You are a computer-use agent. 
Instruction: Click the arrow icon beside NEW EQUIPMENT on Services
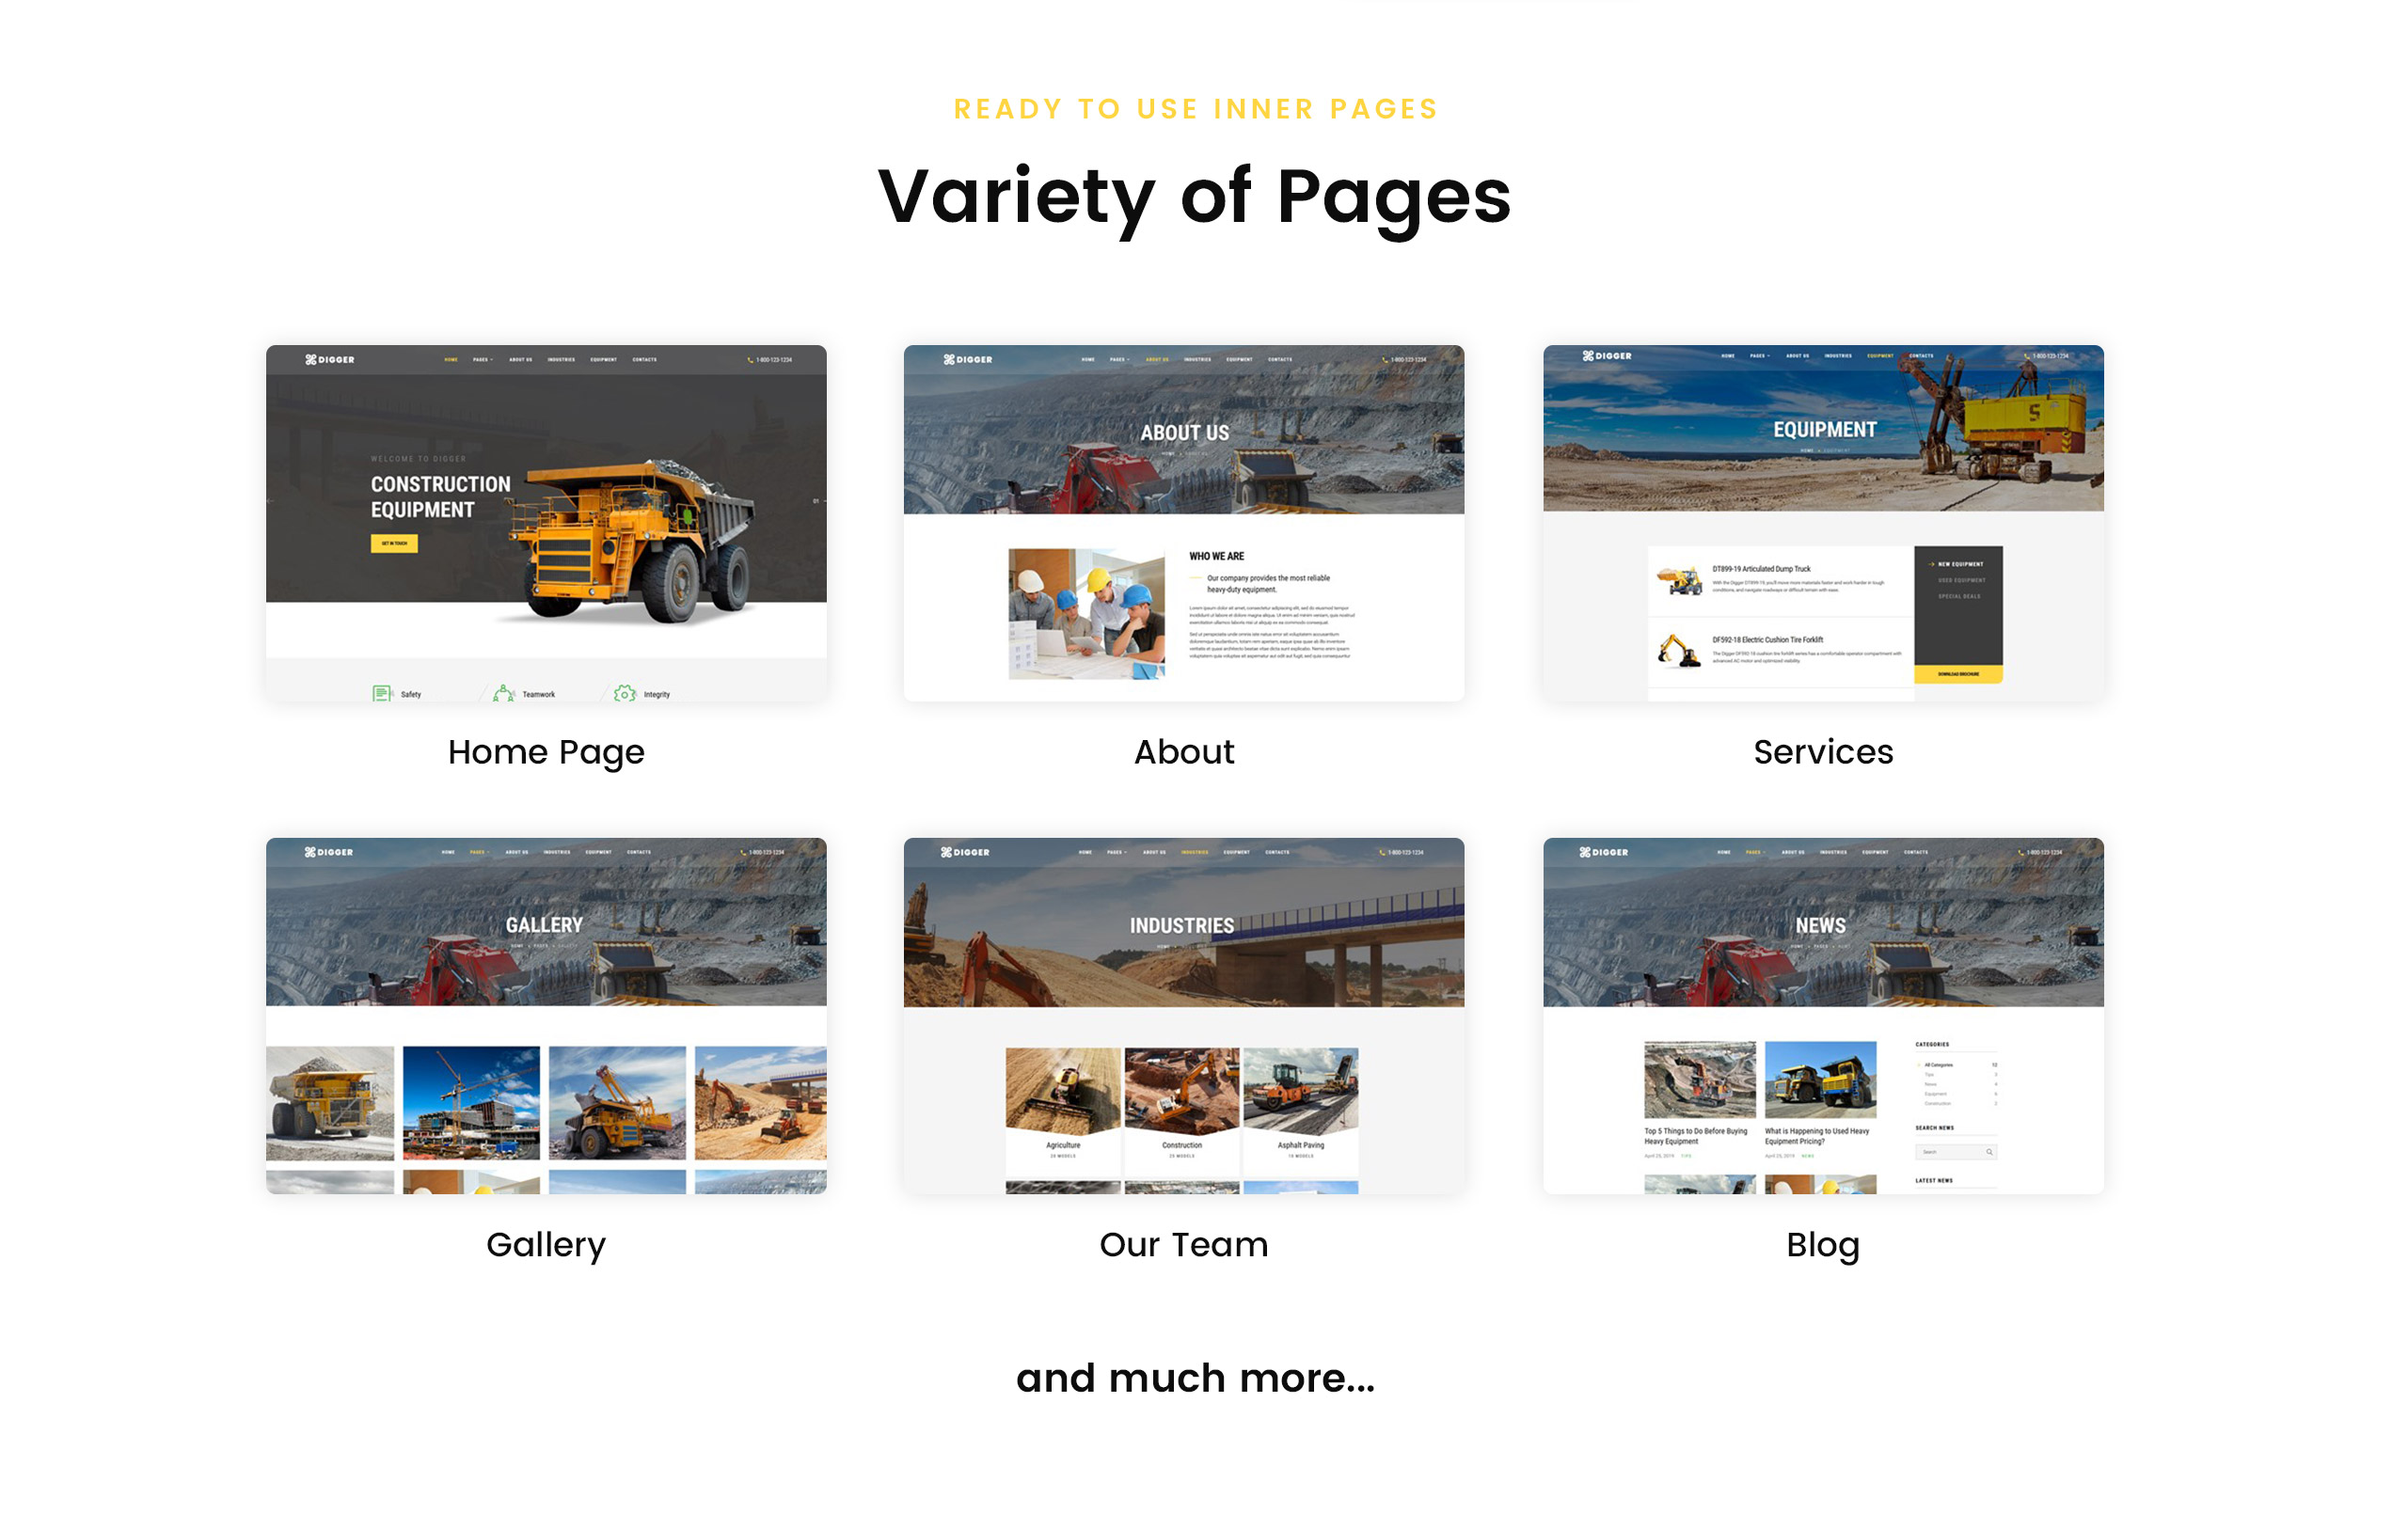tap(1932, 565)
